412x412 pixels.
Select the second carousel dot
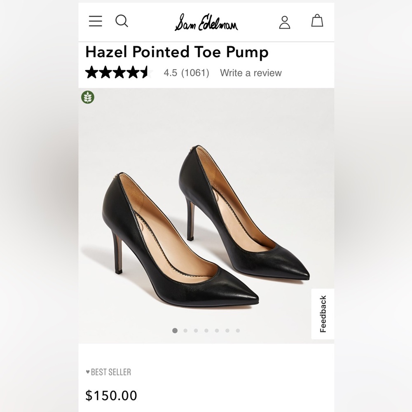[x=185, y=330]
